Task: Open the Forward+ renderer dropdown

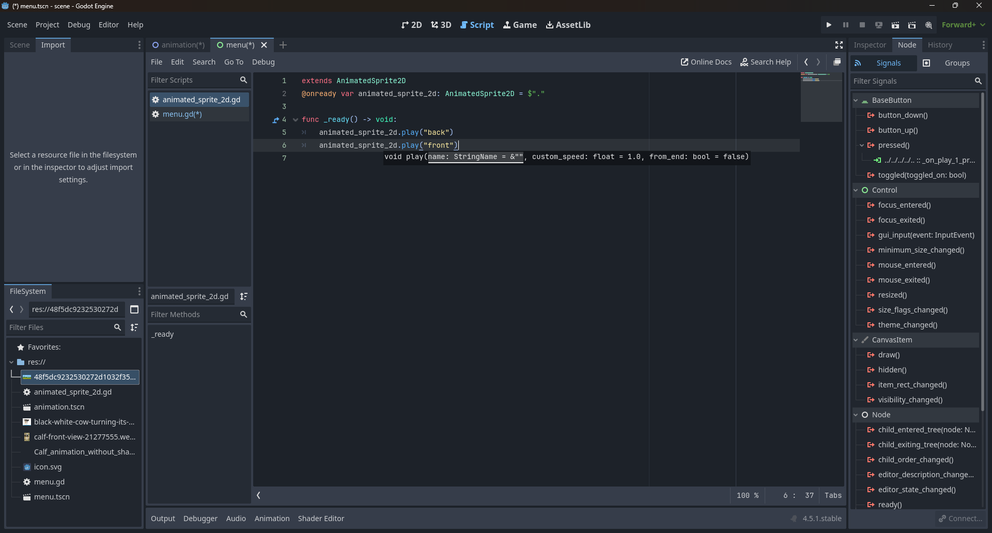Action: pos(963,25)
